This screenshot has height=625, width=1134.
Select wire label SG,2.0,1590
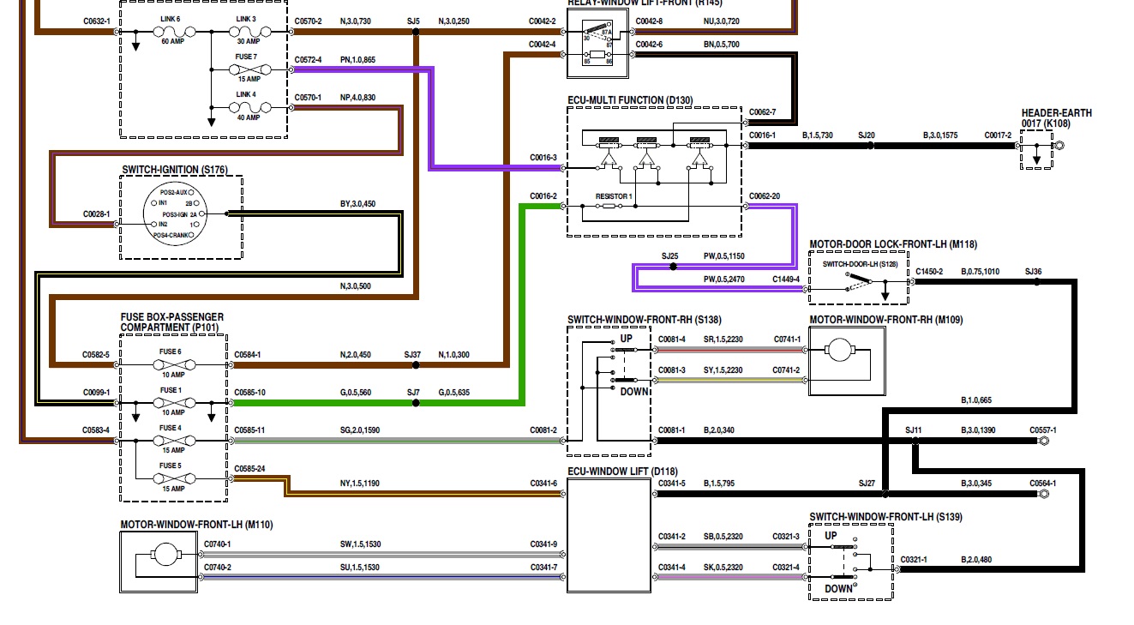359,430
